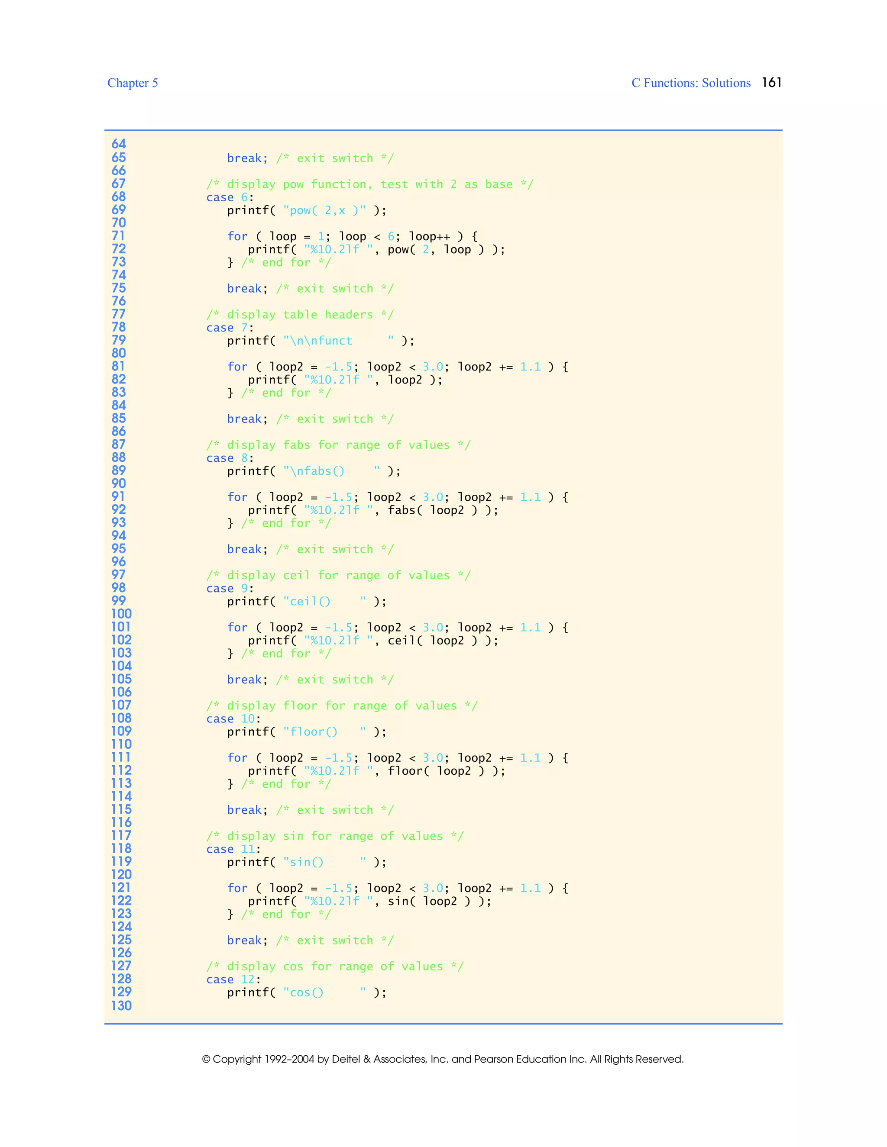Click the printf "ceil()" line

click(x=307, y=601)
